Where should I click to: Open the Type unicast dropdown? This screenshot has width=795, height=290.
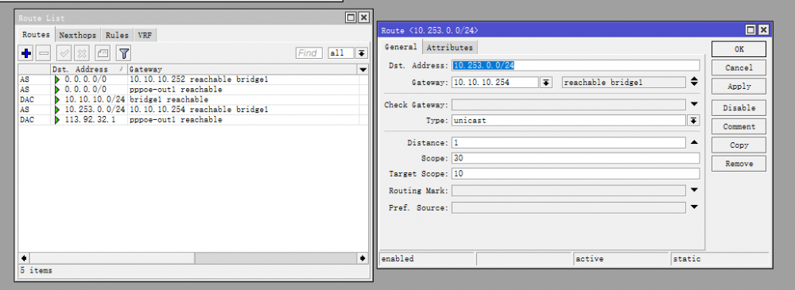[693, 121]
